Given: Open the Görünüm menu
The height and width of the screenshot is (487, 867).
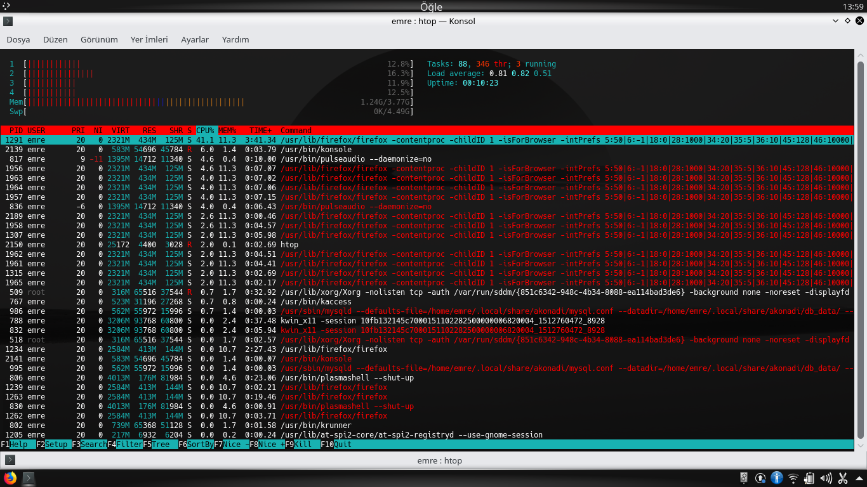Looking at the screenshot, I should coord(99,39).
